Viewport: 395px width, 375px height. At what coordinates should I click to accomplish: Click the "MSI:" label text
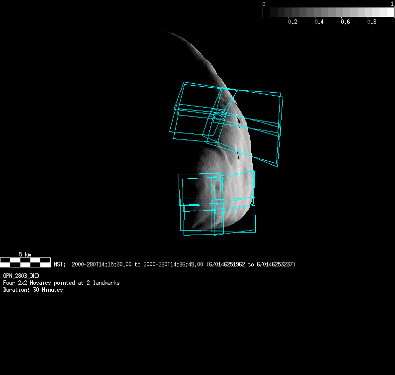tap(60, 264)
